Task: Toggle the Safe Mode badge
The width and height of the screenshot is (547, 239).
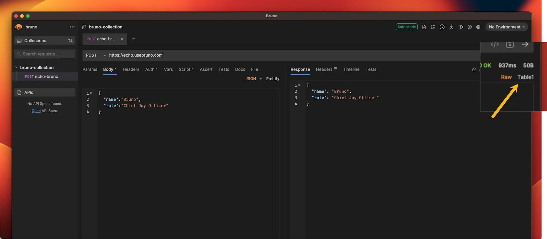Action: [x=407, y=27]
